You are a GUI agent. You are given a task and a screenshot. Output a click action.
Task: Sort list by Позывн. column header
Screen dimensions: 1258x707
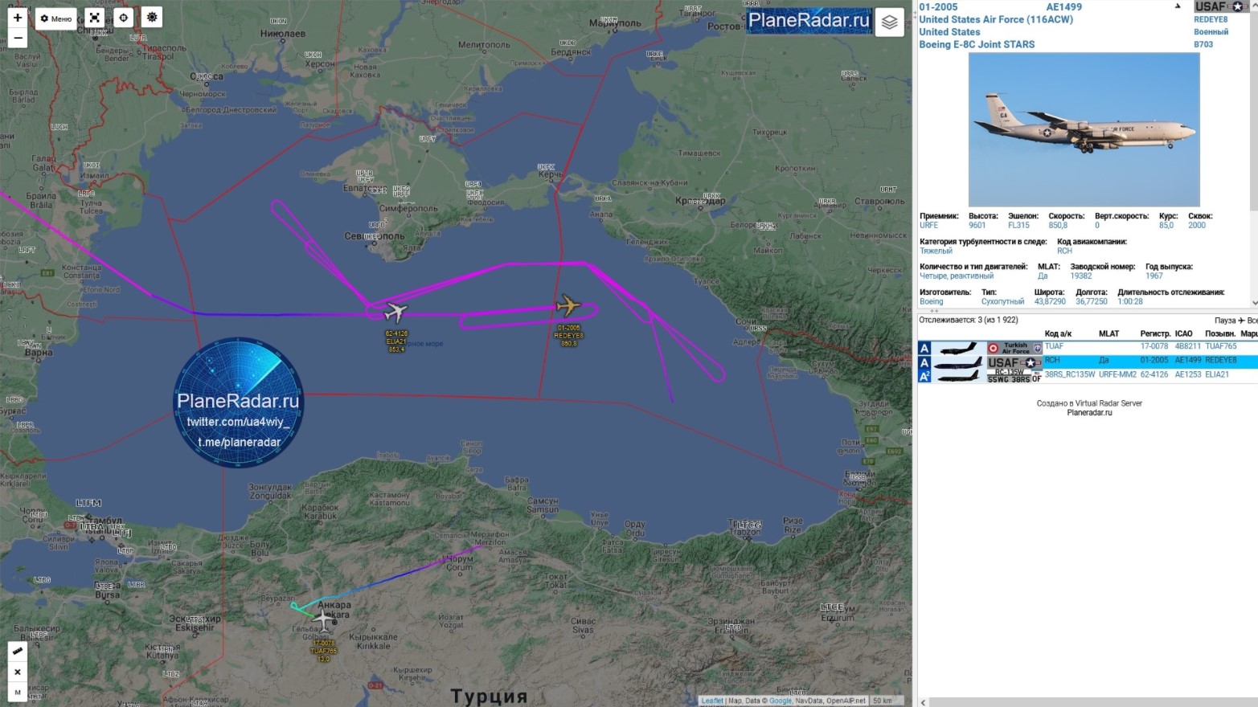click(x=1220, y=333)
